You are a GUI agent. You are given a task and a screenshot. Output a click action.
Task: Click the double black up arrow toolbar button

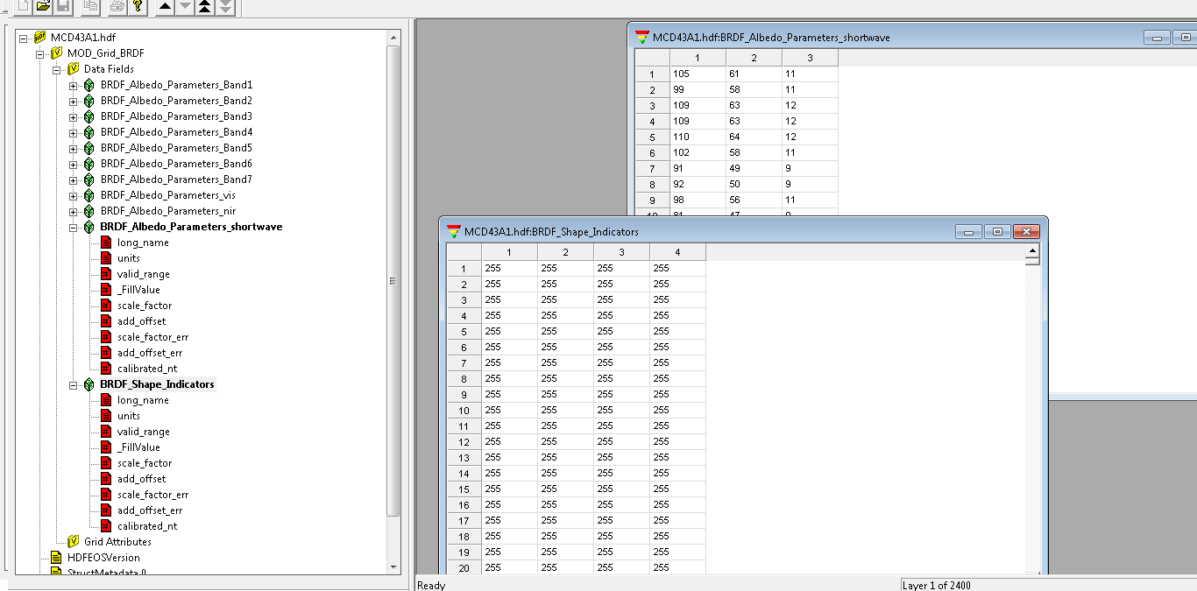tap(205, 7)
